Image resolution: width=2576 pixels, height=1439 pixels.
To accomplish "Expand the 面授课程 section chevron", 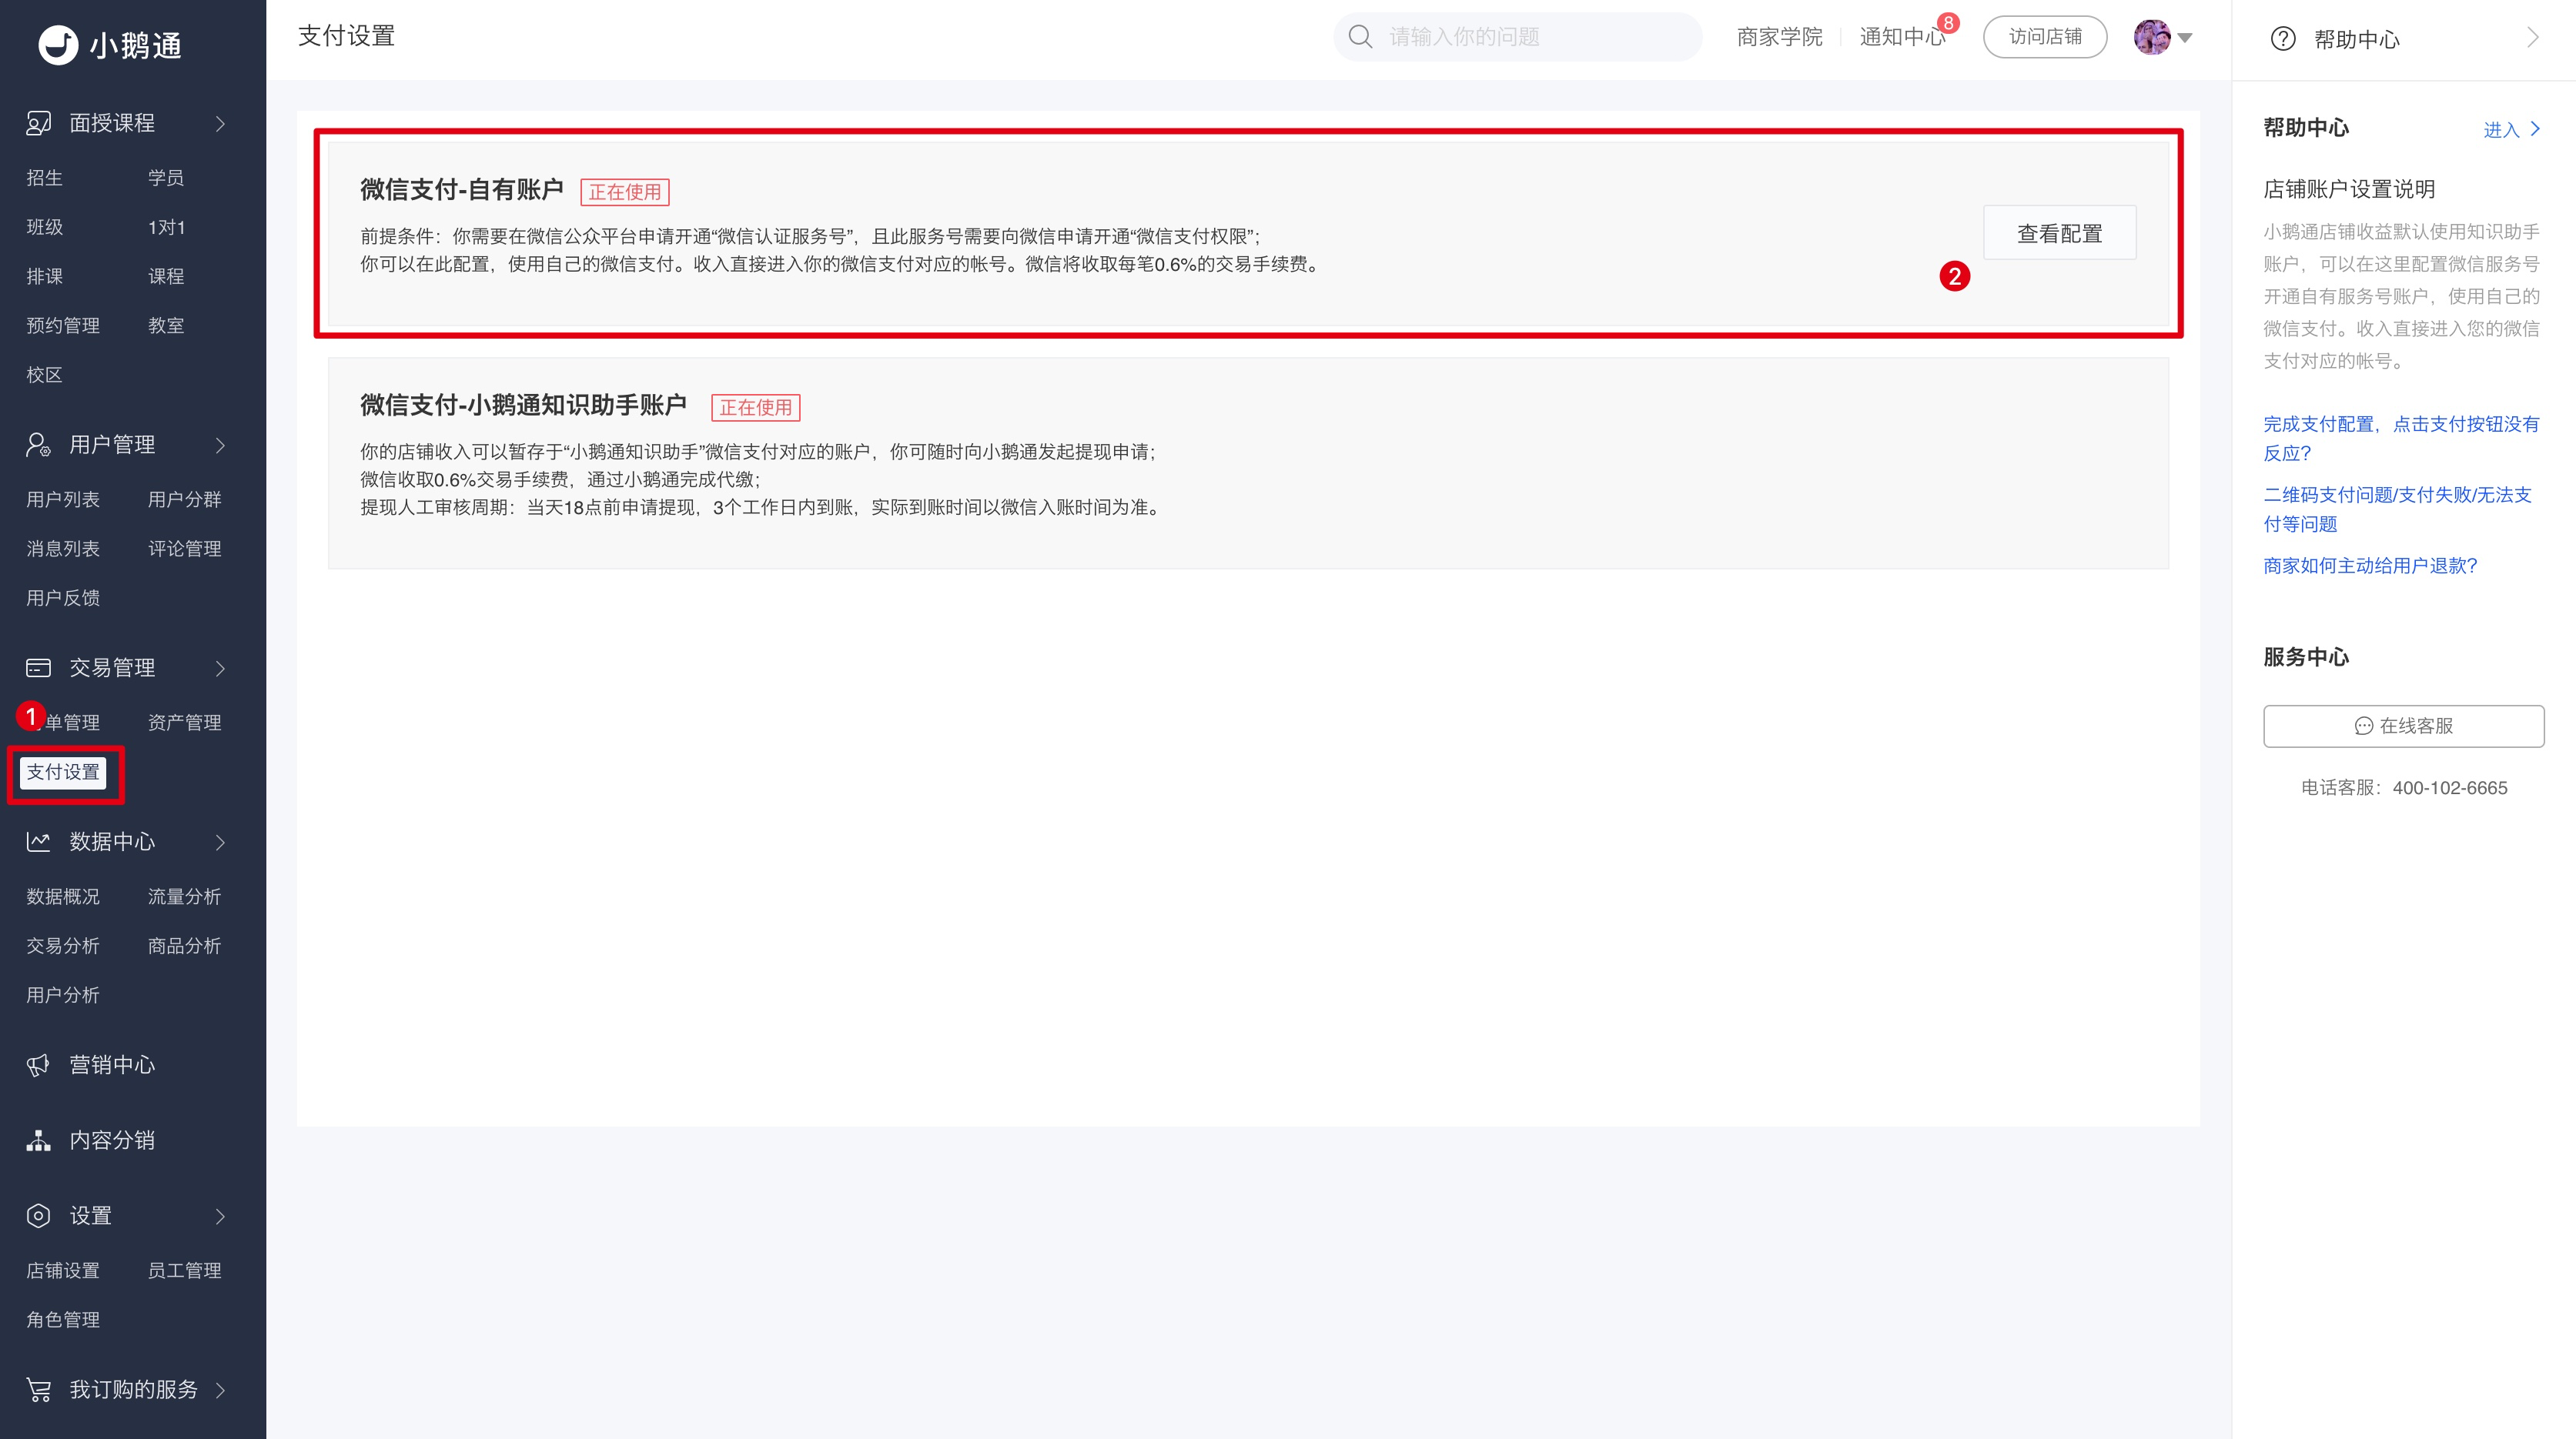I will coord(221,124).
